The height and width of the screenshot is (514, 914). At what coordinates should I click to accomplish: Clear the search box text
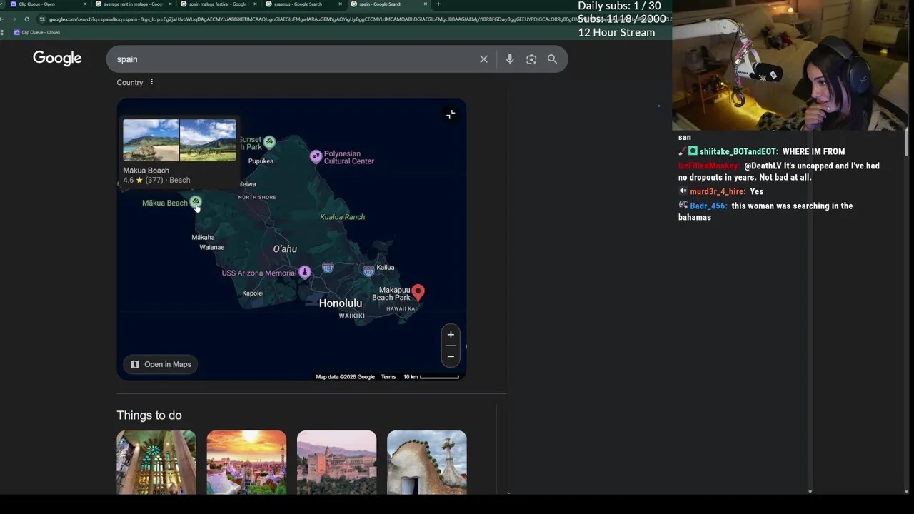[483, 59]
